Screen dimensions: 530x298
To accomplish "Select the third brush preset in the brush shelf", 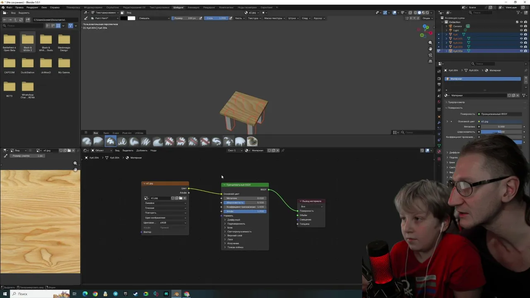I will click(x=110, y=142).
